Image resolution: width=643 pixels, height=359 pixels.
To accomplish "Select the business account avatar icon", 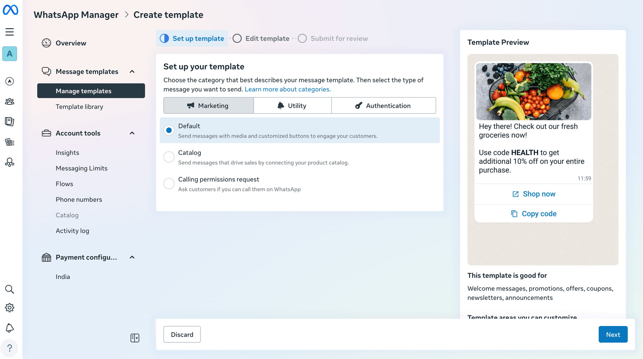I will pyautogui.click(x=10, y=54).
